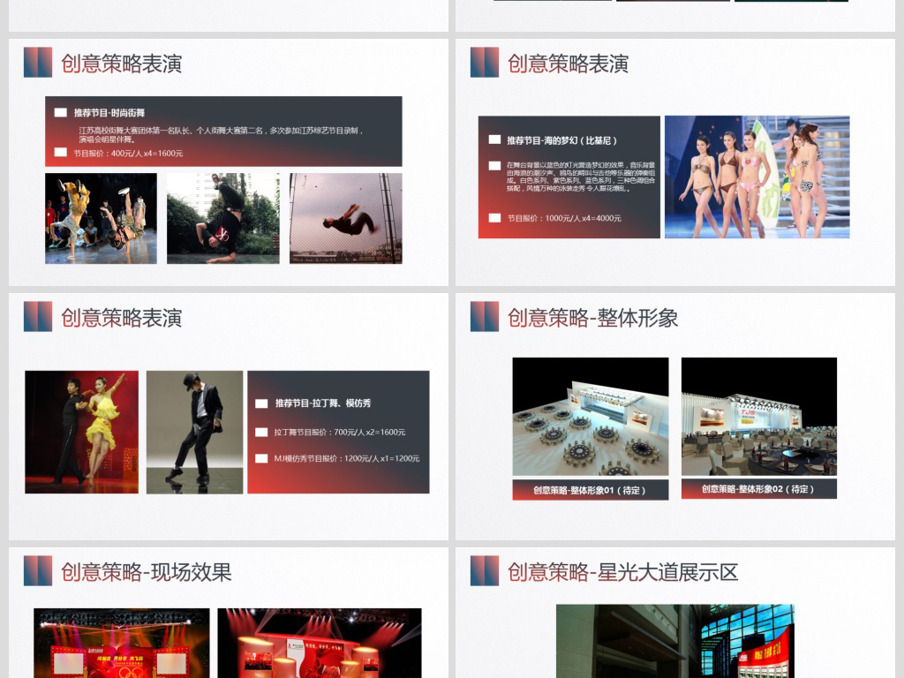Image resolution: width=904 pixels, height=678 pixels.
Task: Click the Michael Jackson impersonator photo
Action: (194, 432)
